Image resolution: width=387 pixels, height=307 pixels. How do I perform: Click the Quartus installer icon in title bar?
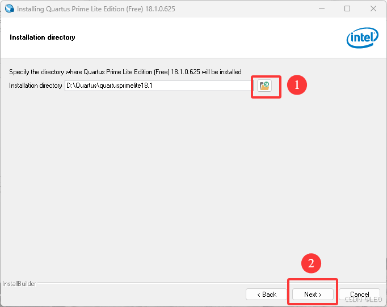[10, 8]
